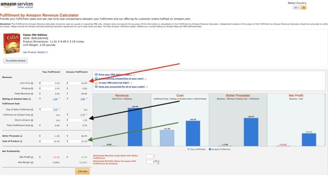Click Estimated Monthly Units Sold input field
This screenshot has width=328, height=176.
pyautogui.click(x=151, y=156)
